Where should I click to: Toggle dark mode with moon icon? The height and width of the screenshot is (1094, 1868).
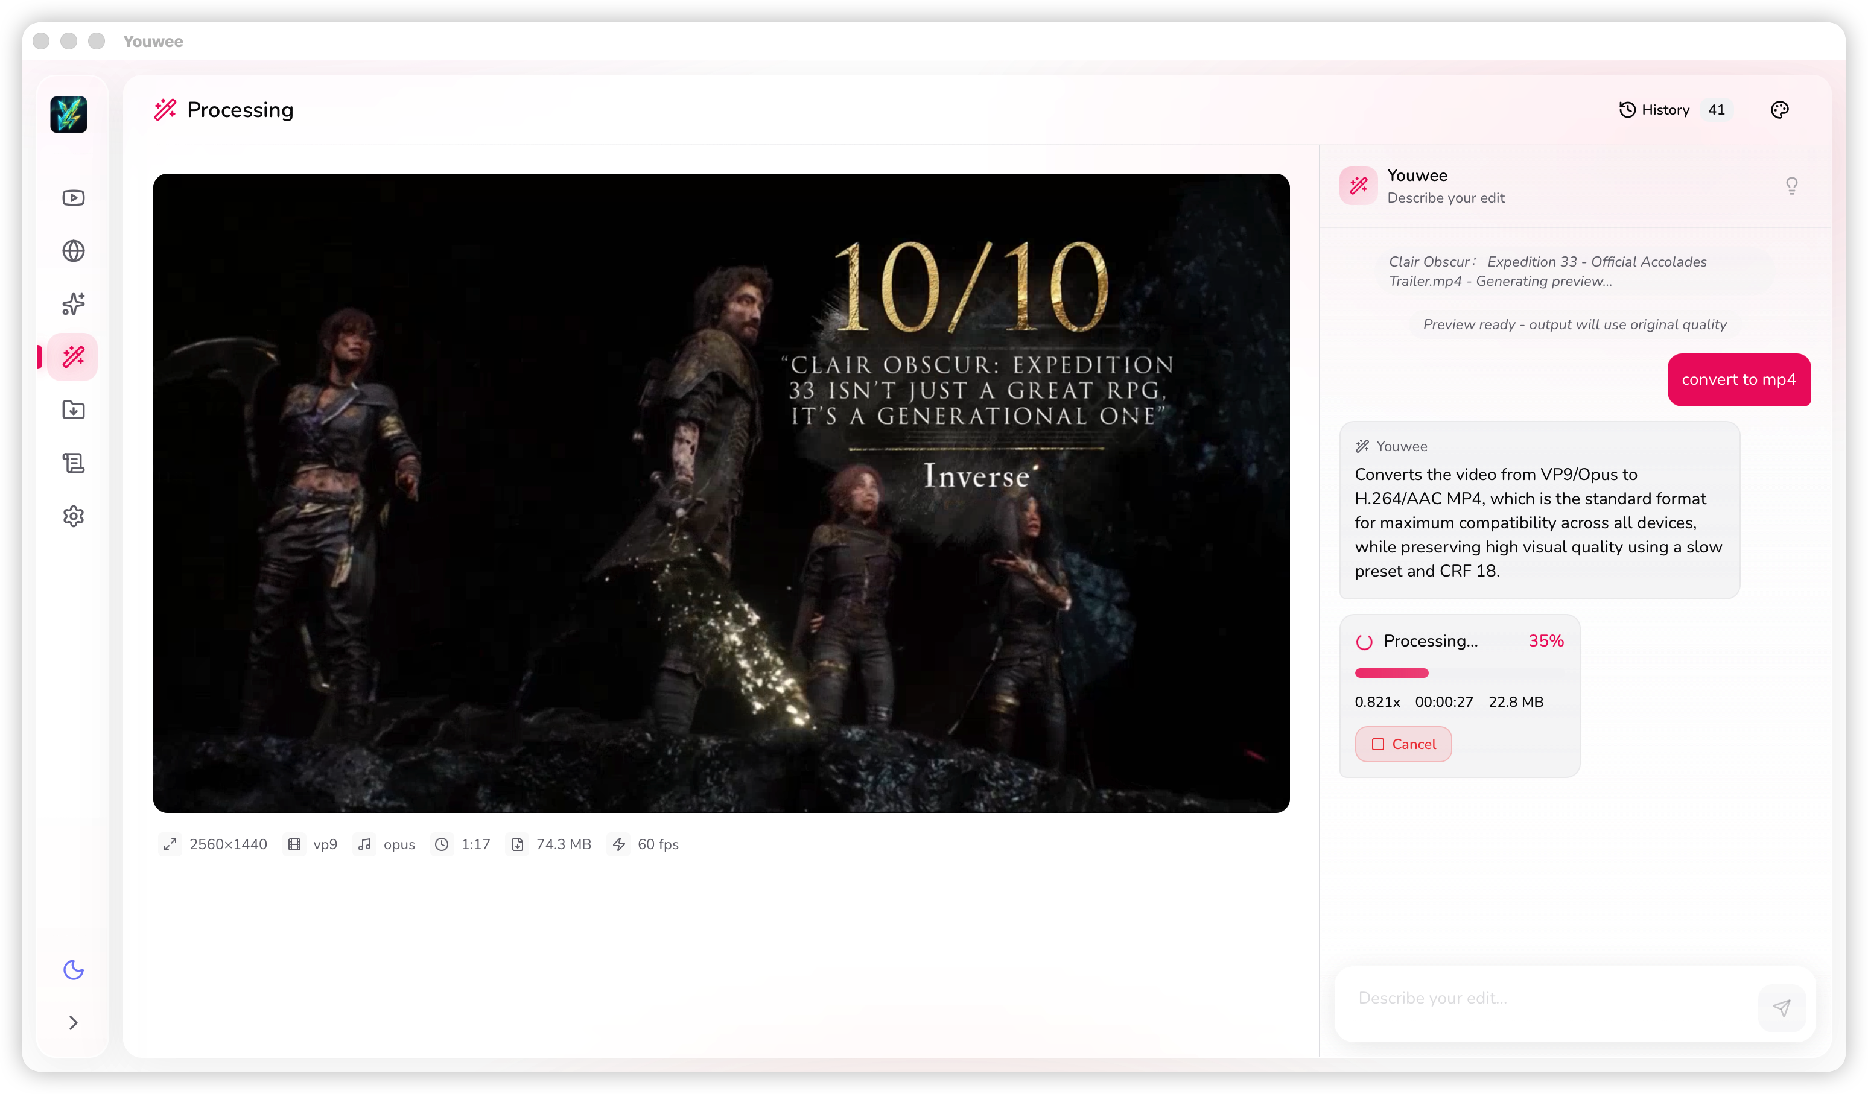(x=74, y=969)
